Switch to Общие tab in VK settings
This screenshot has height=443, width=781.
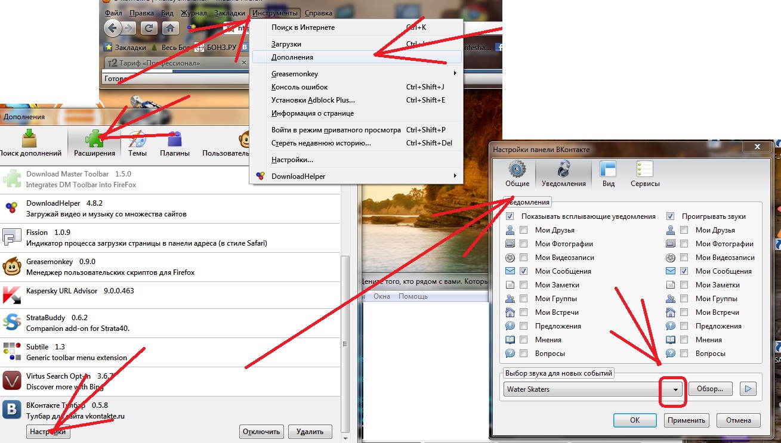coord(517,175)
